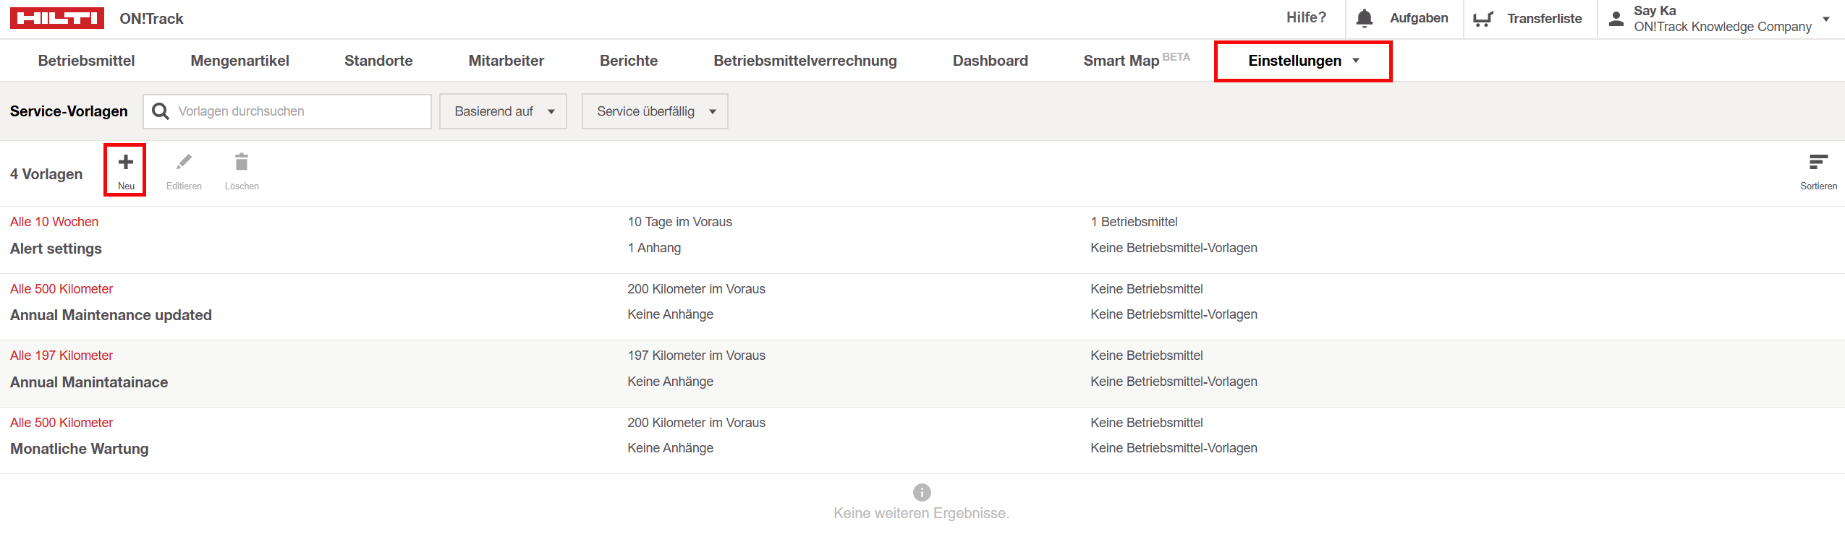Click the pencil Editieren icon
The height and width of the screenshot is (555, 1845).
click(x=184, y=163)
